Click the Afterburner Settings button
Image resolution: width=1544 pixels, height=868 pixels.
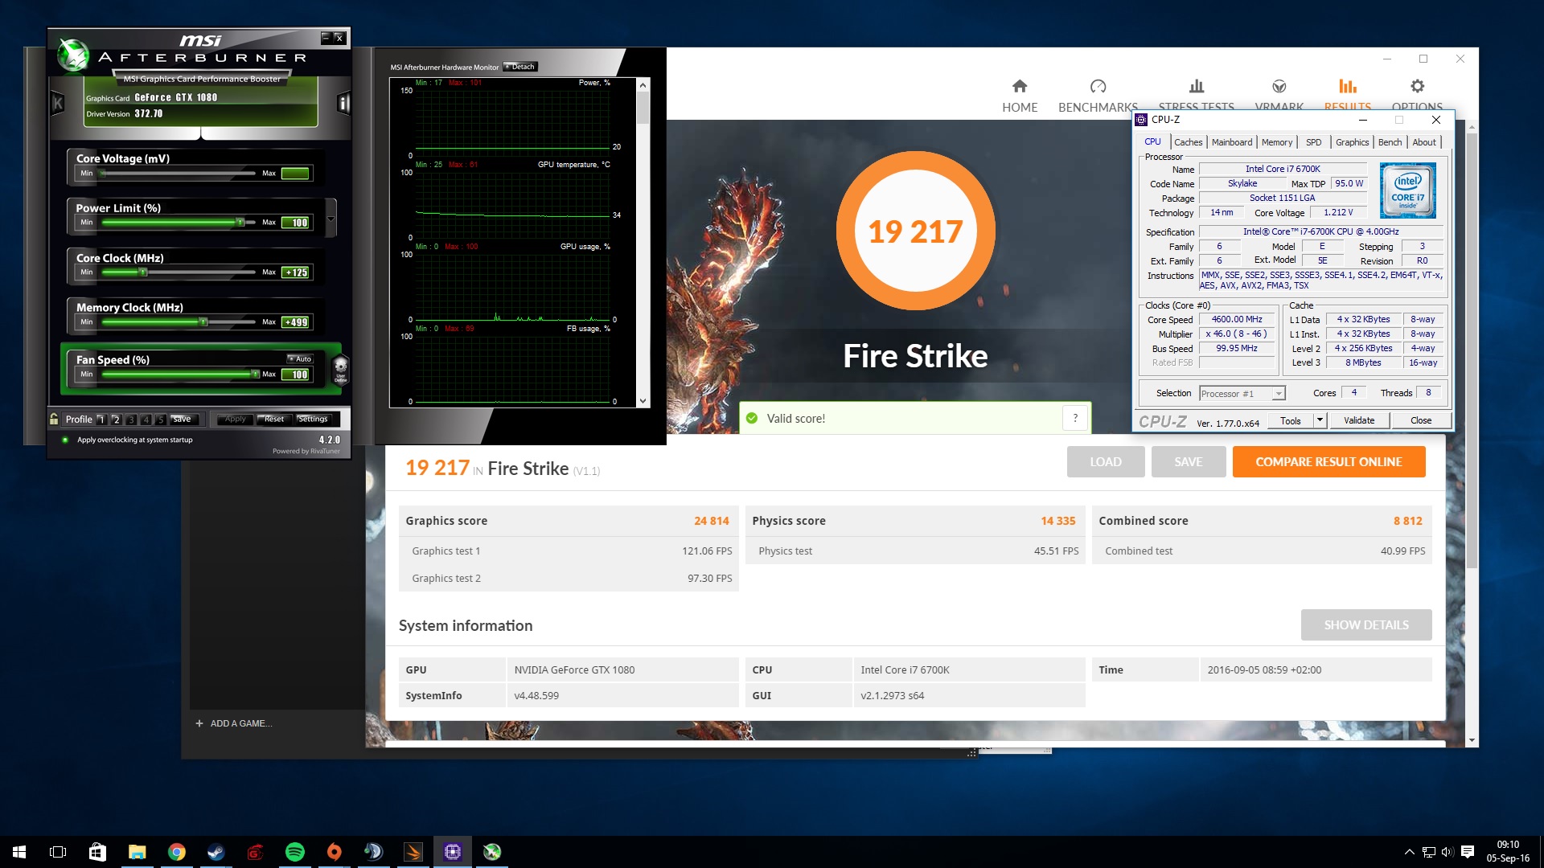(x=313, y=419)
